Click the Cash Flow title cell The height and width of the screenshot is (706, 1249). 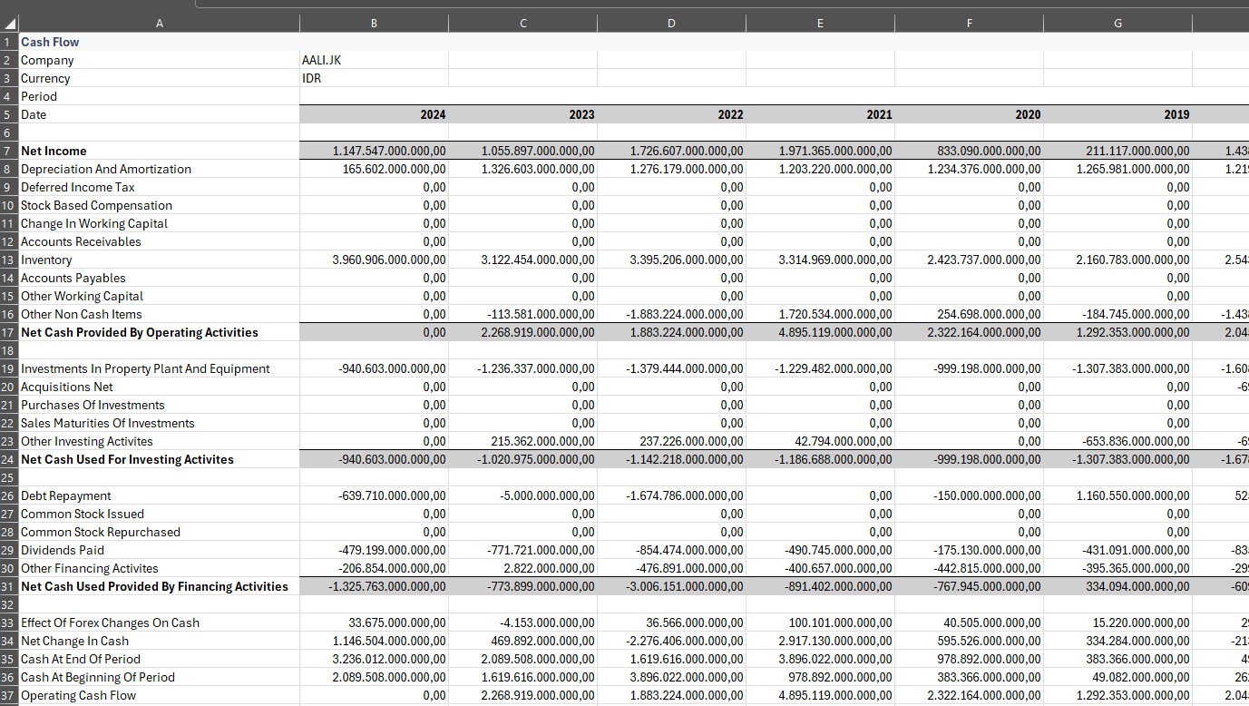(x=50, y=42)
